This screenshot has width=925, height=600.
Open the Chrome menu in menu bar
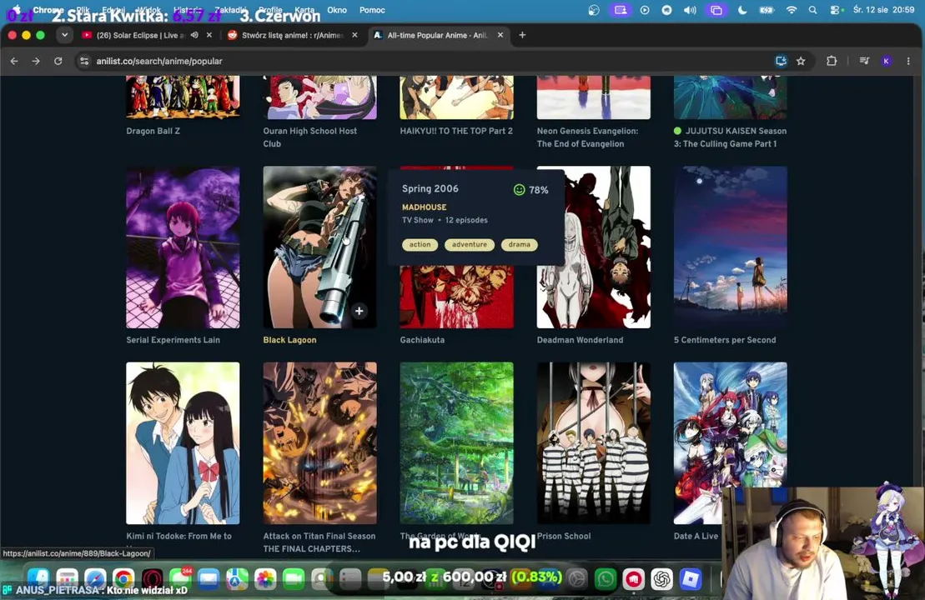click(x=48, y=10)
